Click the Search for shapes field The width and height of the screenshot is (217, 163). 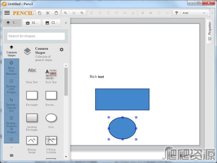coord(36,36)
